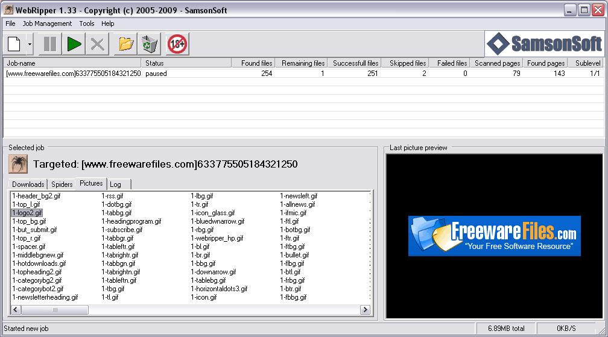Image resolution: width=608 pixels, height=337 pixels.
Task: Pause the job with the pause button
Action: (50, 44)
